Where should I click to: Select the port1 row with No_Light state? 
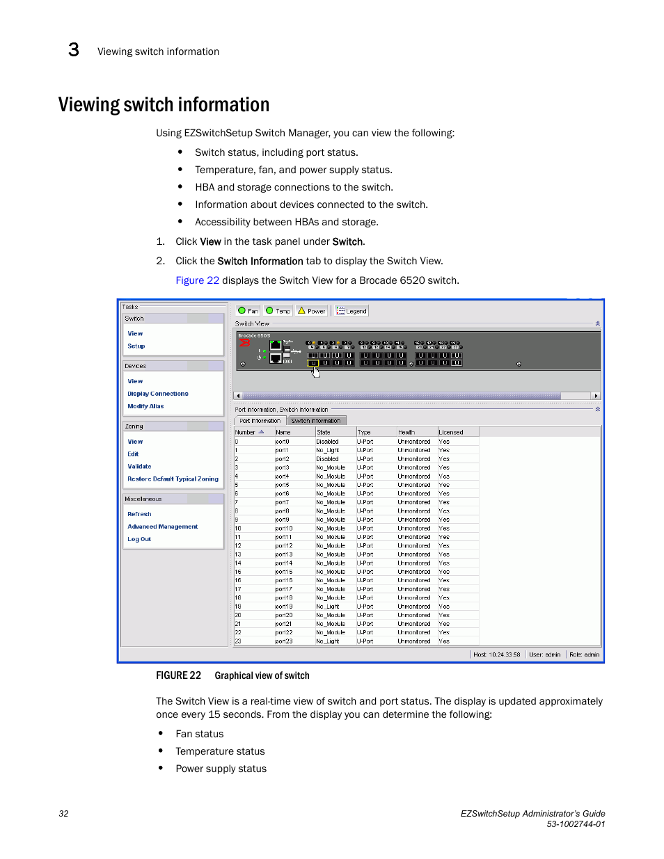pyautogui.click(x=356, y=450)
